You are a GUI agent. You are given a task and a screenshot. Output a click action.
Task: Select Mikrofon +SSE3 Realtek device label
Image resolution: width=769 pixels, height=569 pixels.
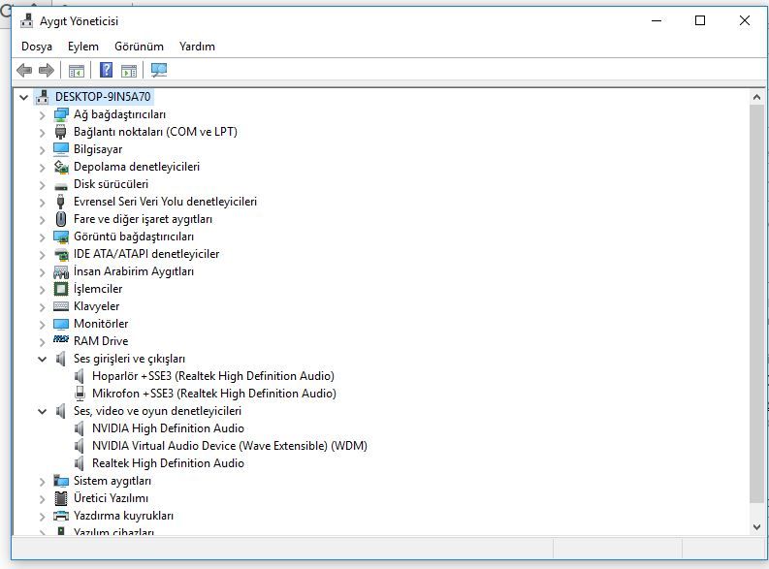click(214, 394)
